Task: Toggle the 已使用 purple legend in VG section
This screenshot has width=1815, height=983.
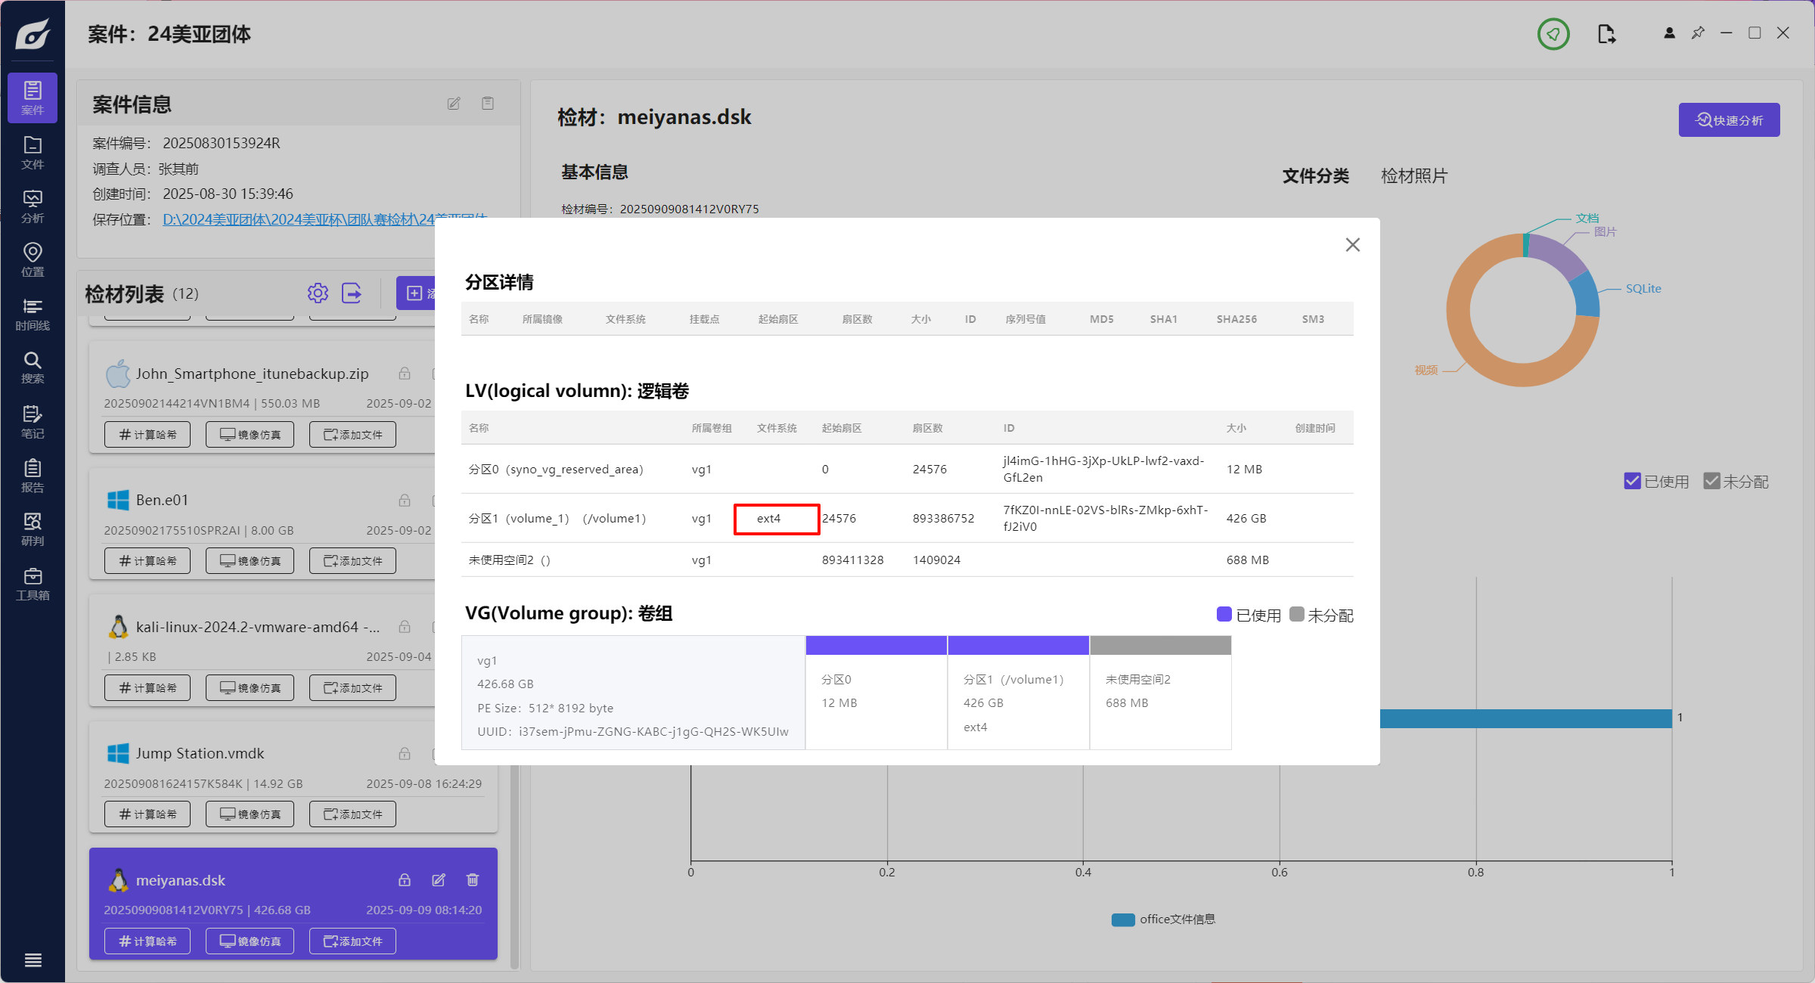Action: click(1224, 614)
